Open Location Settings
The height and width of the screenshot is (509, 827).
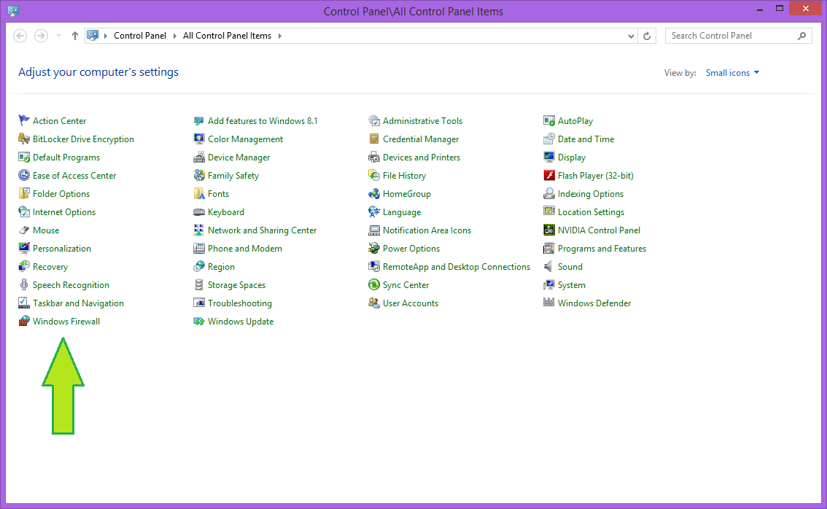click(x=591, y=212)
